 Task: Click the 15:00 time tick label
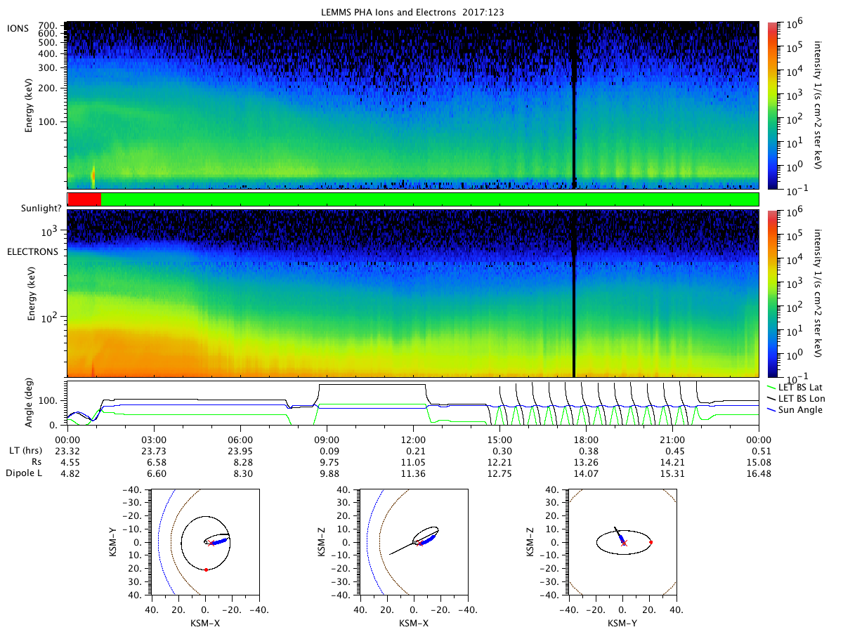(499, 439)
